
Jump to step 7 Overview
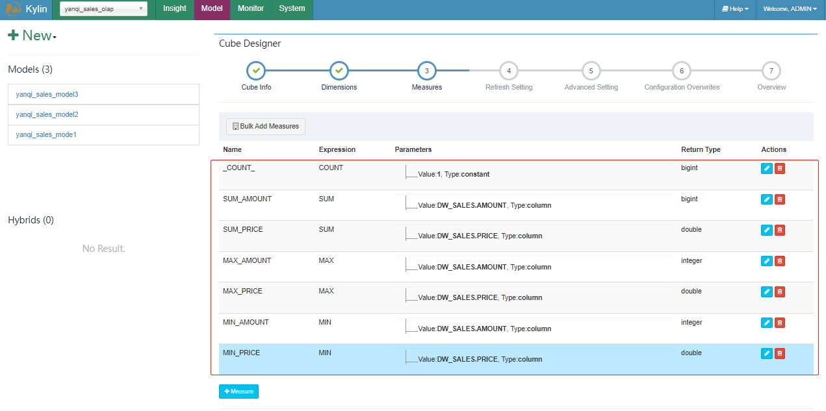pos(771,70)
